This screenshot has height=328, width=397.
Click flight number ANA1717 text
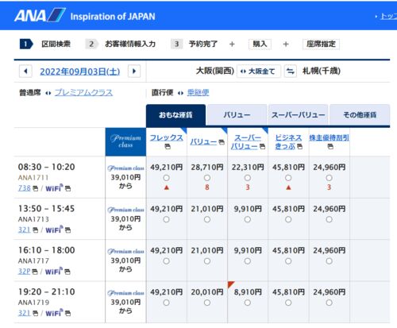click(33, 261)
